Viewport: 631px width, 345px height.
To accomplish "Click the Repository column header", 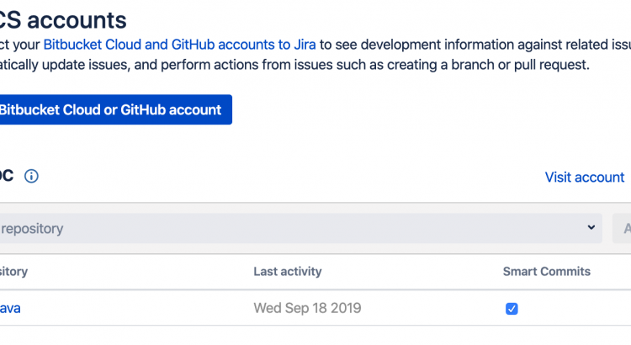I will (x=13, y=272).
